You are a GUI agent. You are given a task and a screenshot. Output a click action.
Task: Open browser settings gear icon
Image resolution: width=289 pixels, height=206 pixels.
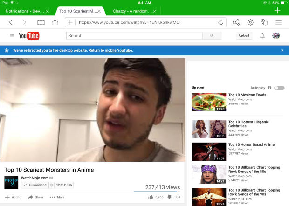tap(250, 22)
